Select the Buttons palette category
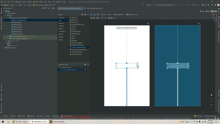This screenshot has height=124, width=220. point(61,23)
